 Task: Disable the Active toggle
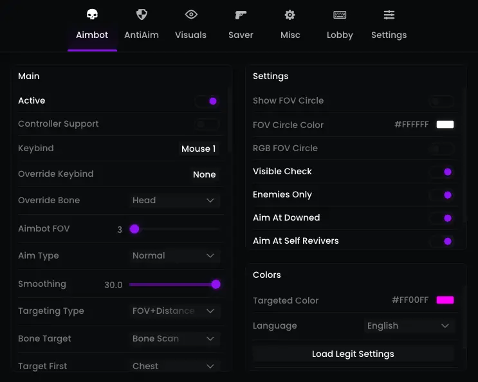coord(207,101)
